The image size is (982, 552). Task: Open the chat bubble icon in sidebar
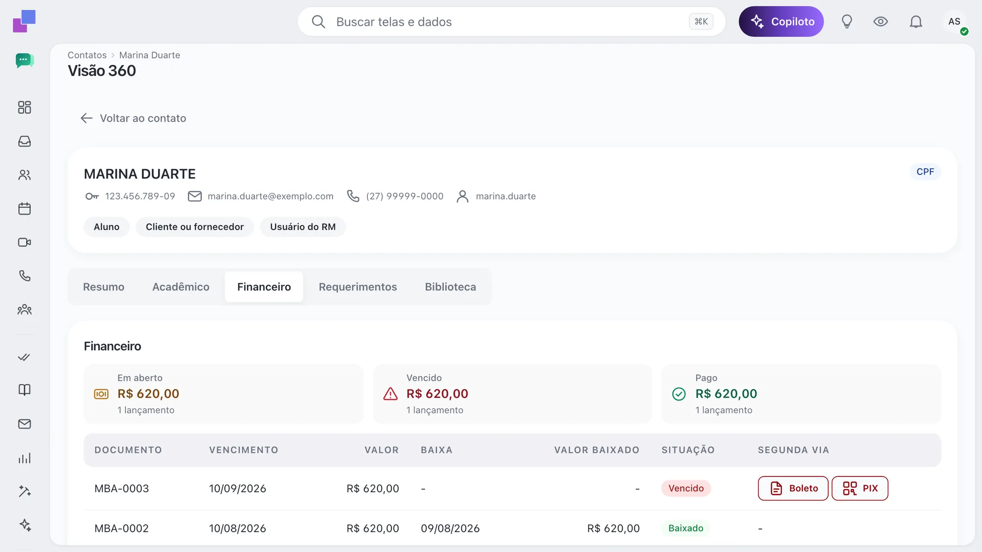[x=25, y=61]
